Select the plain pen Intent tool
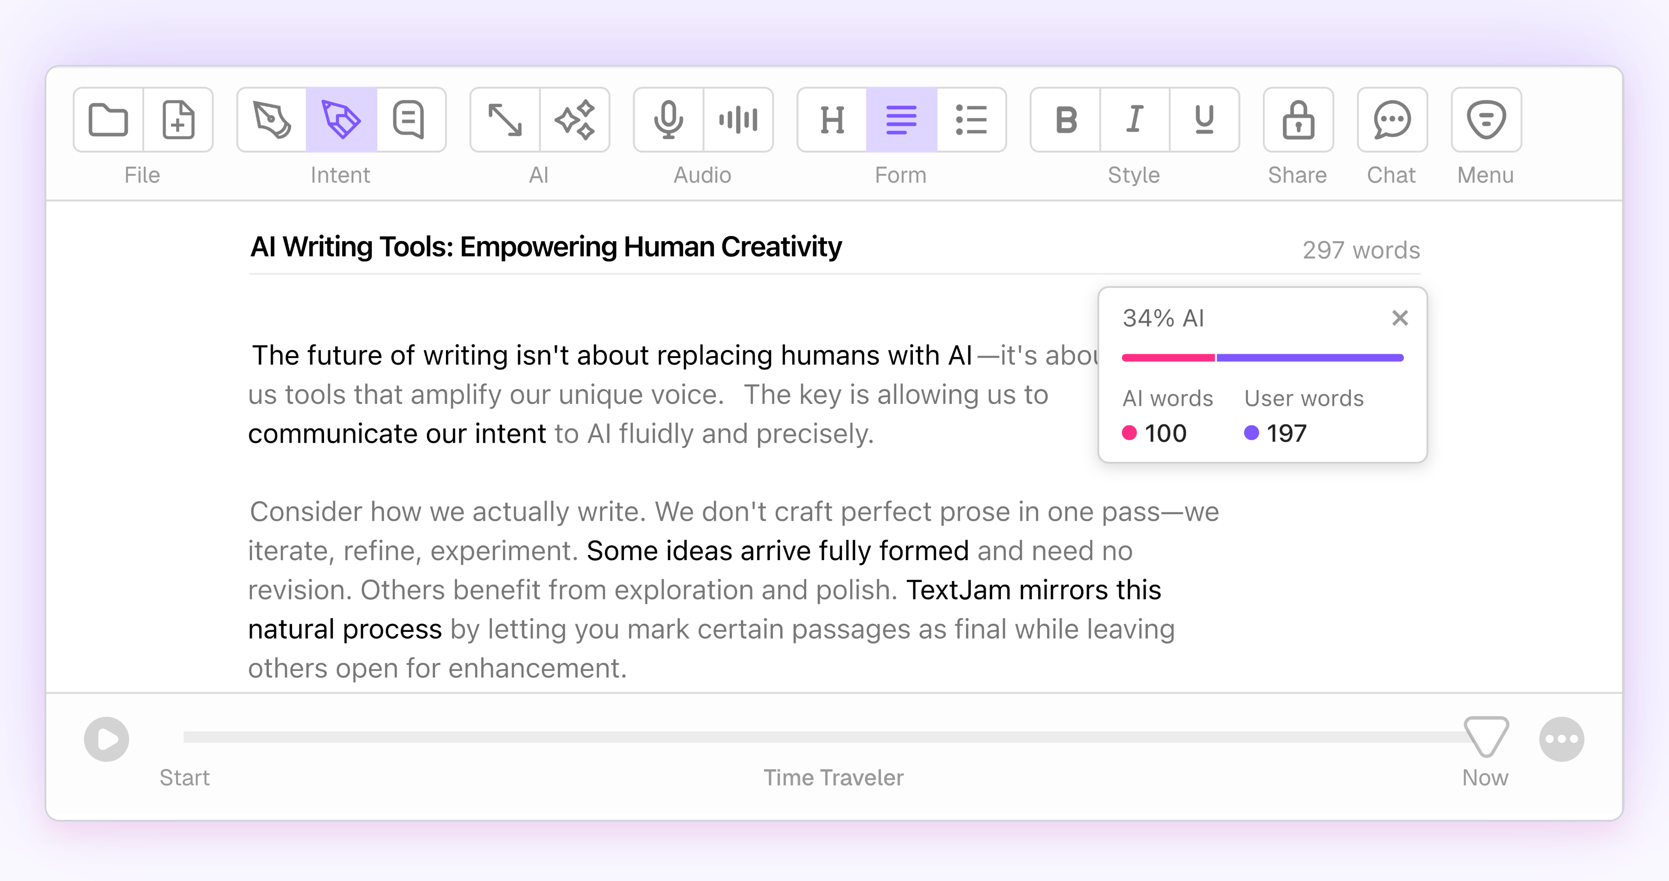Screen dimensions: 1669x881 (272, 120)
